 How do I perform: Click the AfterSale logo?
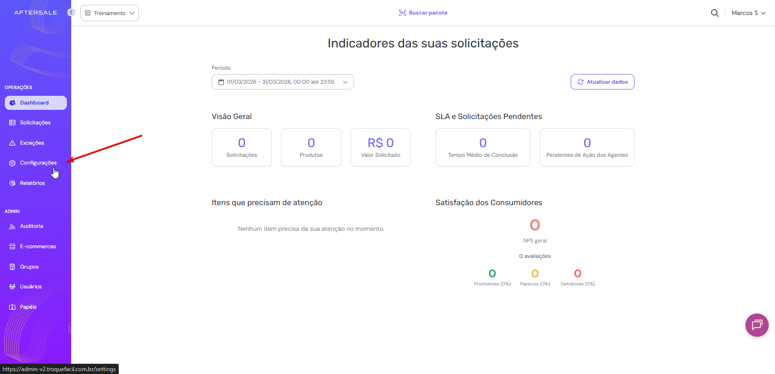35,13
